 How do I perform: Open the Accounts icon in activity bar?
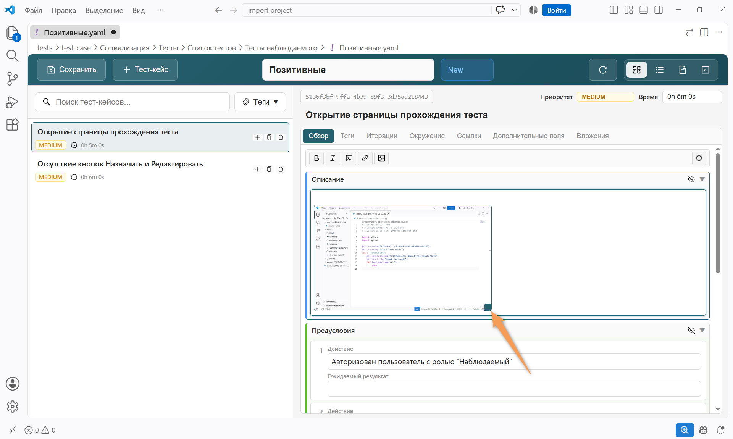(x=12, y=384)
